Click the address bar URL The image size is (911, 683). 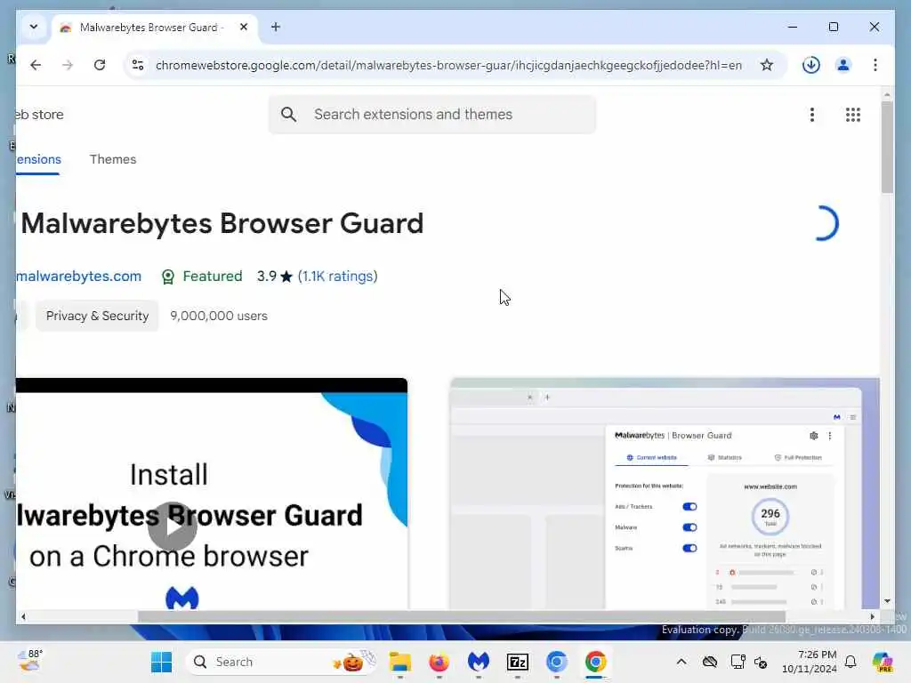tap(448, 65)
